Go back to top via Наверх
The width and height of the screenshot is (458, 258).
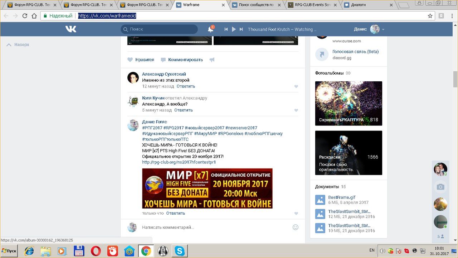point(18,45)
